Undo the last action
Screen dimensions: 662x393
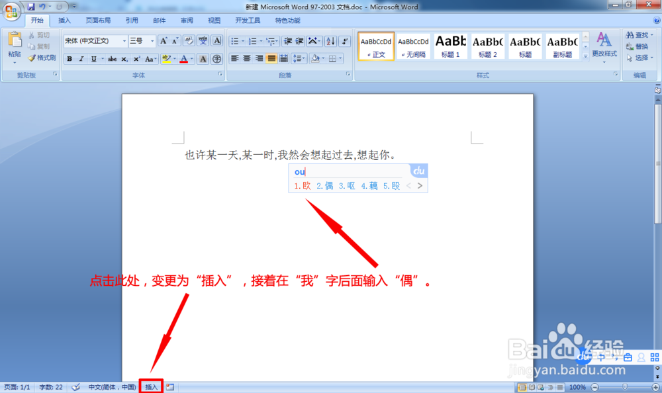click(42, 7)
